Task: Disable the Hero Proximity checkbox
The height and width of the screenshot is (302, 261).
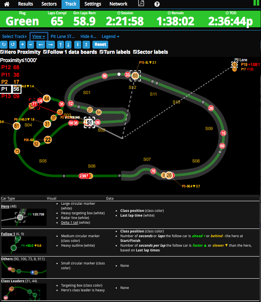Action: click(x=2, y=52)
